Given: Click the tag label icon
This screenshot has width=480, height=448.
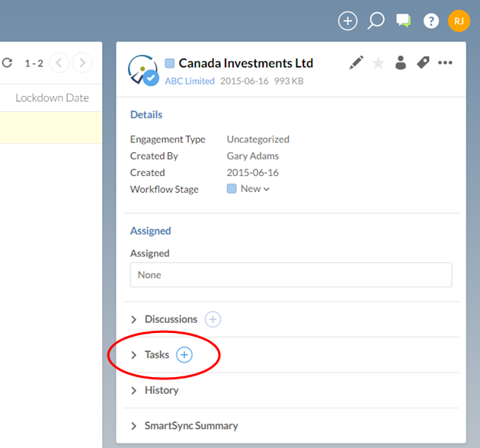Looking at the screenshot, I should click(x=423, y=63).
